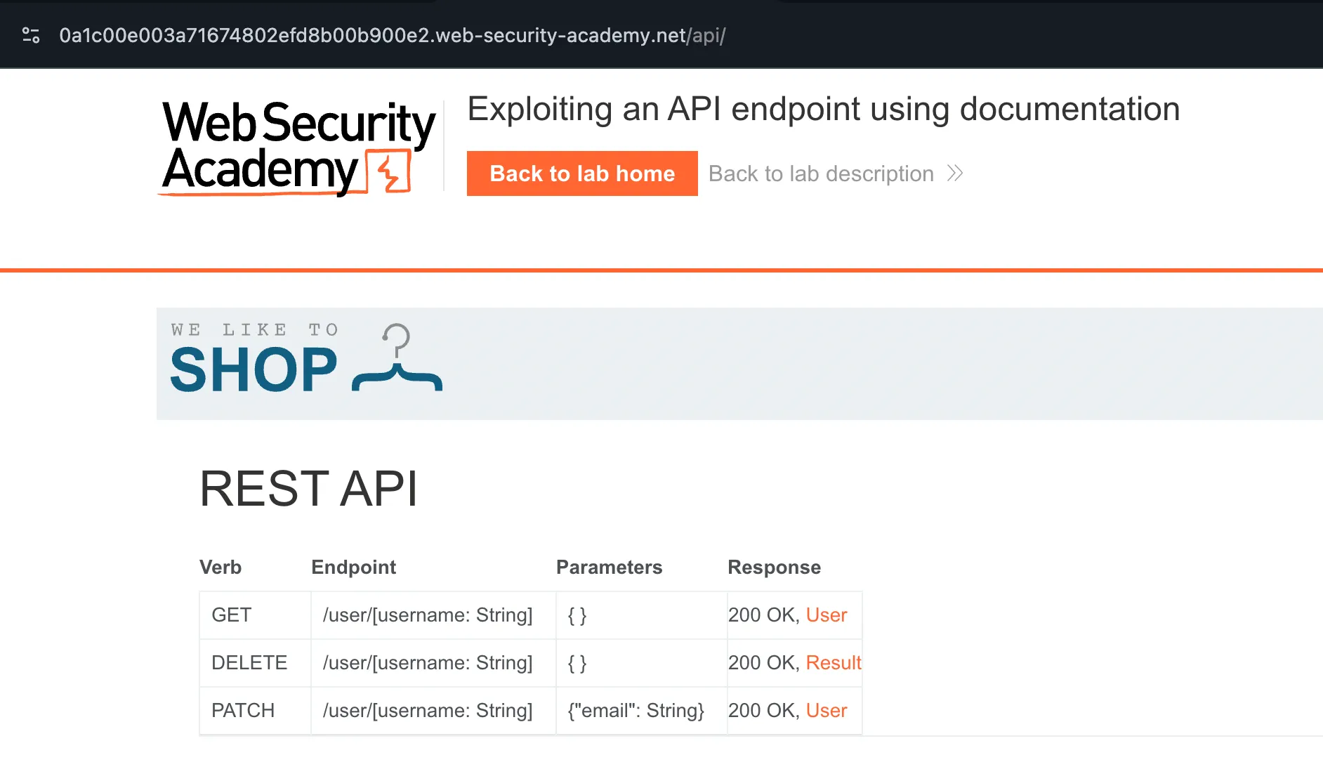Click the PATCH email parameter cell
1323x781 pixels.
point(636,711)
